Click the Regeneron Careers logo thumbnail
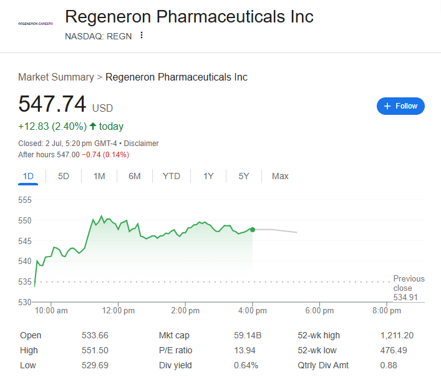 click(36, 23)
